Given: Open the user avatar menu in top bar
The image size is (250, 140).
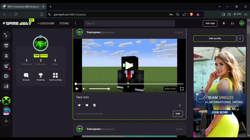Looking at the screenshot, I should point(242,23).
